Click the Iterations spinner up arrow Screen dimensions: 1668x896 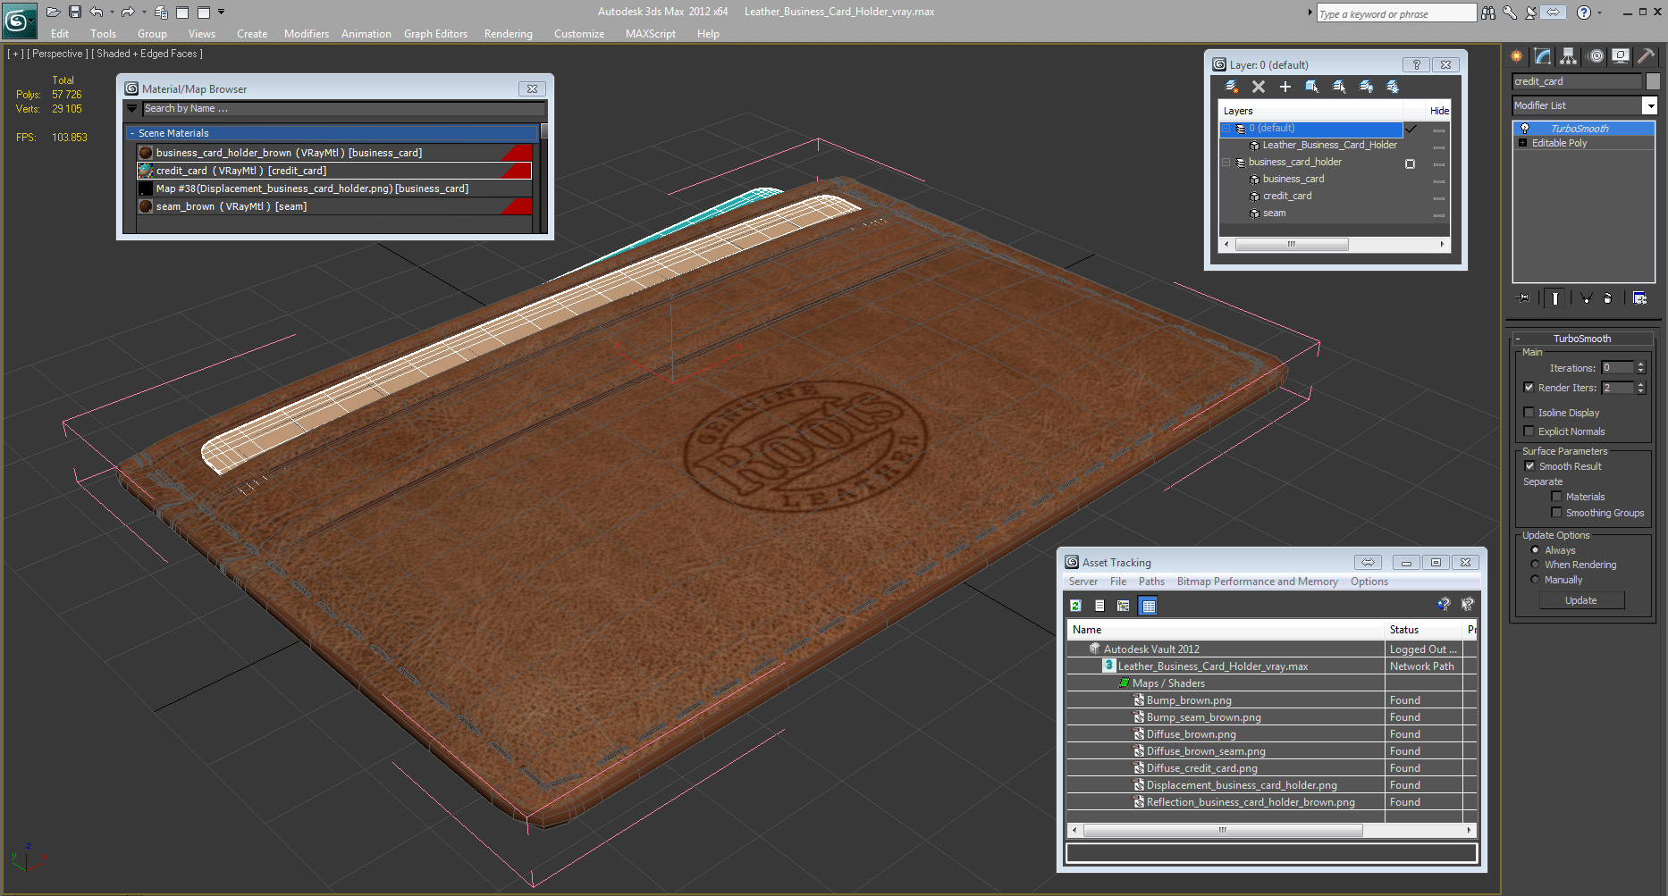(x=1641, y=364)
